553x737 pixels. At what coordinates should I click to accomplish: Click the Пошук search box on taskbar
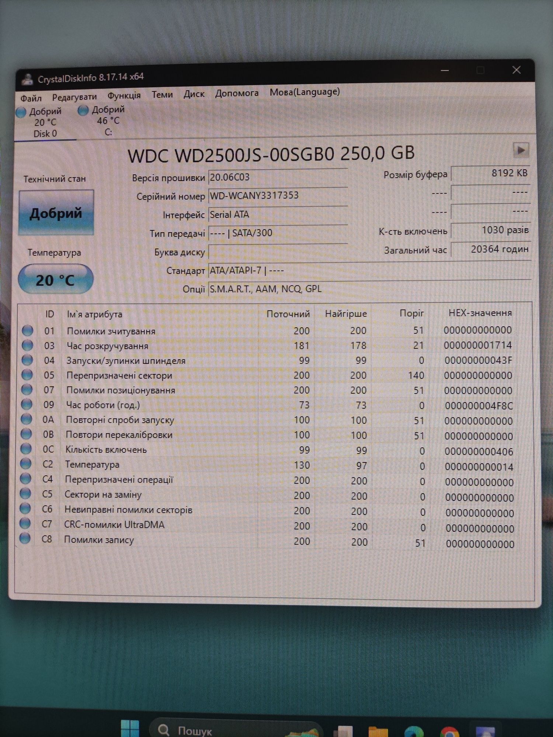(x=236, y=729)
